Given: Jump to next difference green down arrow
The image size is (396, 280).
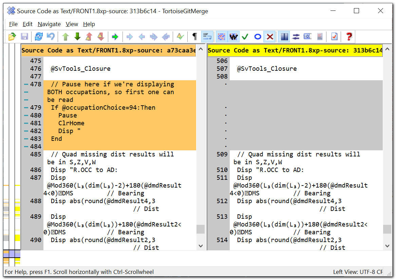Looking at the screenshot, I should point(77,37).
